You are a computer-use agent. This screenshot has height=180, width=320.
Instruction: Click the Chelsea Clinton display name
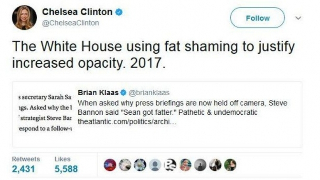tap(77, 12)
